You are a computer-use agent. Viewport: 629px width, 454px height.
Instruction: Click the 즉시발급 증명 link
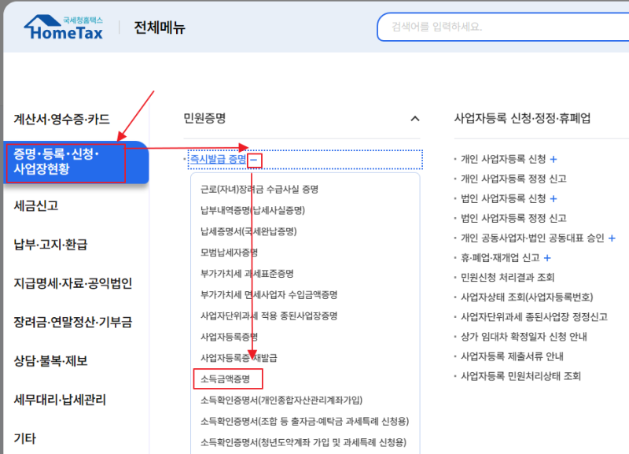coord(218,160)
